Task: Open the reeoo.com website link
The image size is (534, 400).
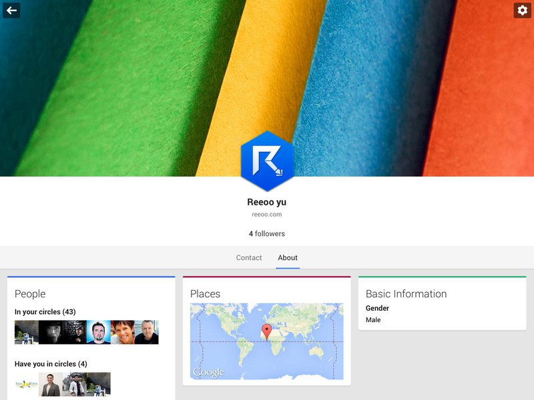Action: pyautogui.click(x=266, y=214)
